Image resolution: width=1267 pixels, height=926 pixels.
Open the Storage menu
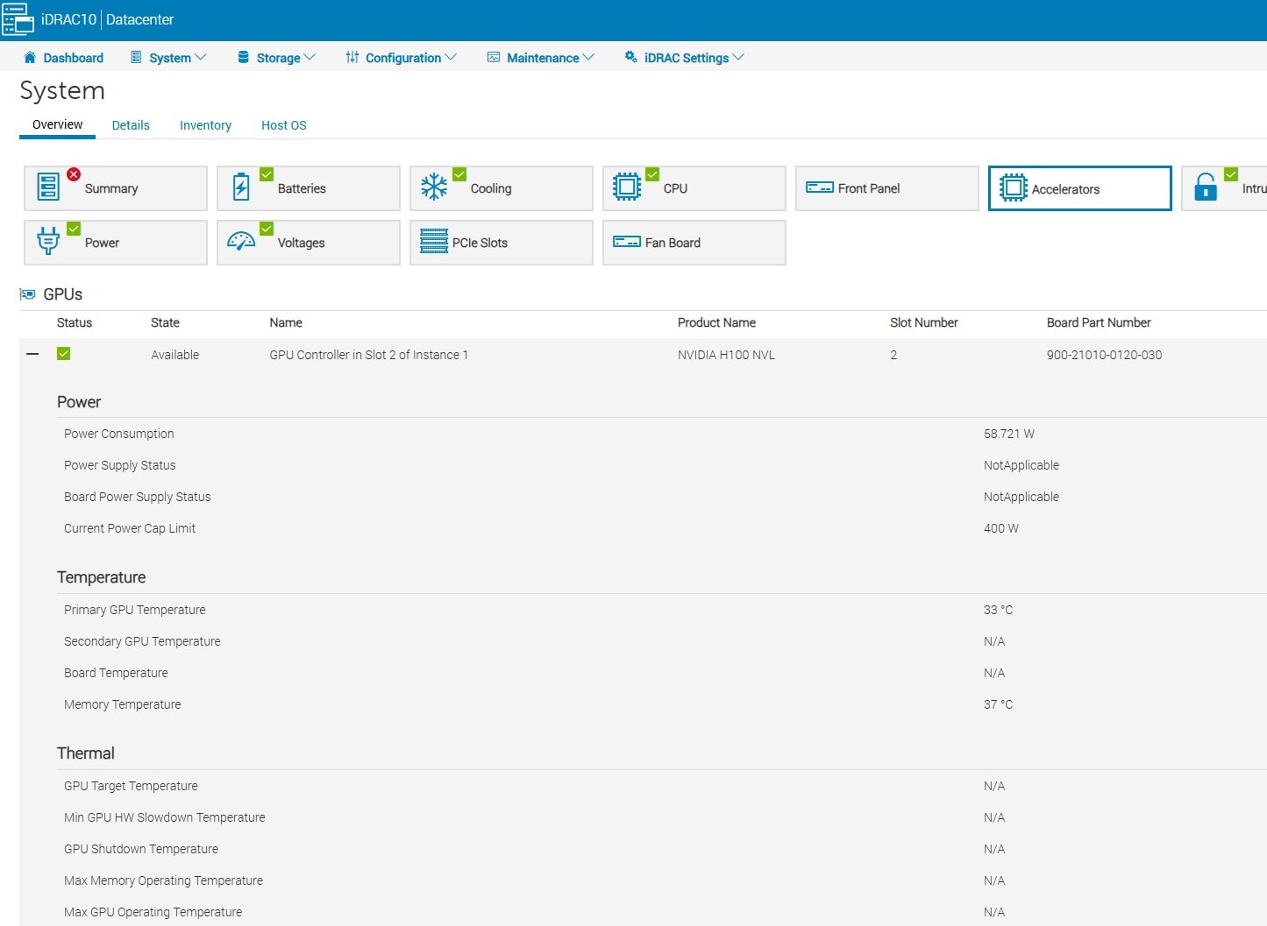tap(276, 57)
